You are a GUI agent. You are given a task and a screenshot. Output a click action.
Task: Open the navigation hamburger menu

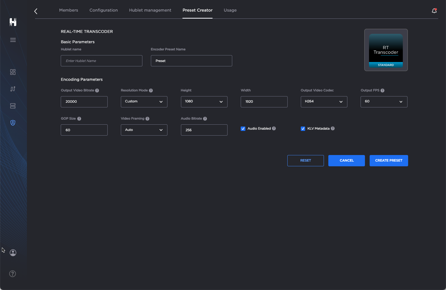click(x=13, y=40)
